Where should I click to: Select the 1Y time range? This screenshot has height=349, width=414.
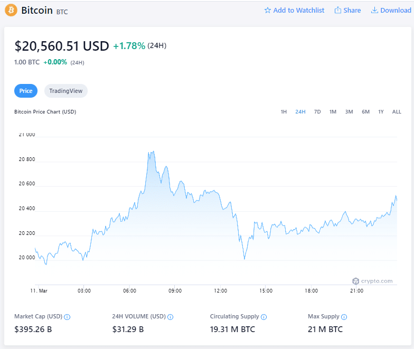[381, 112]
